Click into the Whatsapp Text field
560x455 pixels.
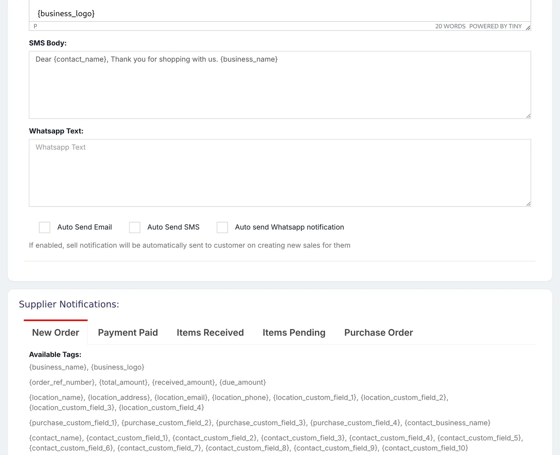tap(280, 173)
